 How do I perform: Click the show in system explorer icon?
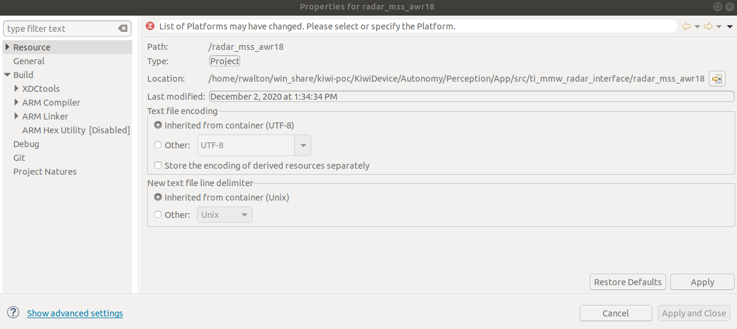717,79
